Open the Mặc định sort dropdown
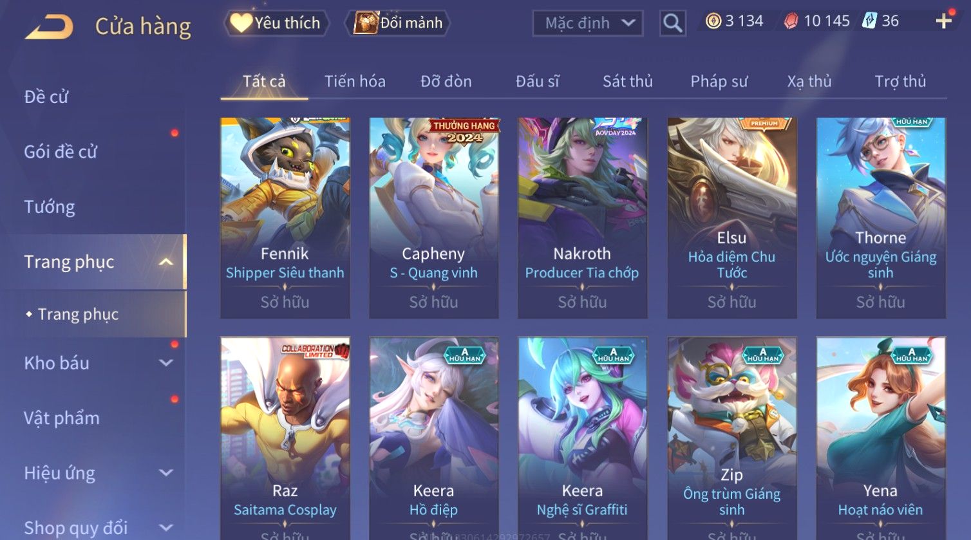 click(x=588, y=23)
